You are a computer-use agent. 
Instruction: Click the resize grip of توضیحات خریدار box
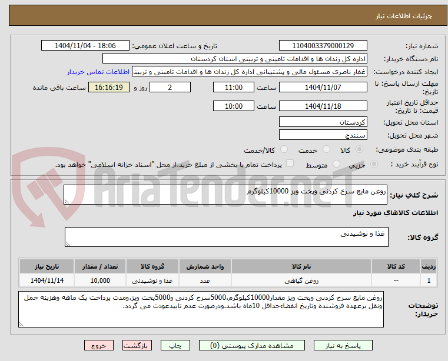click(21, 324)
